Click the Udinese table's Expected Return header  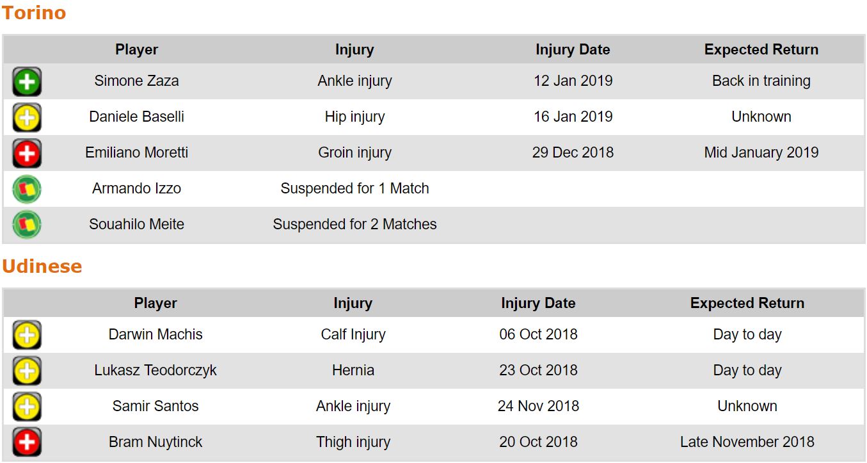tap(747, 304)
